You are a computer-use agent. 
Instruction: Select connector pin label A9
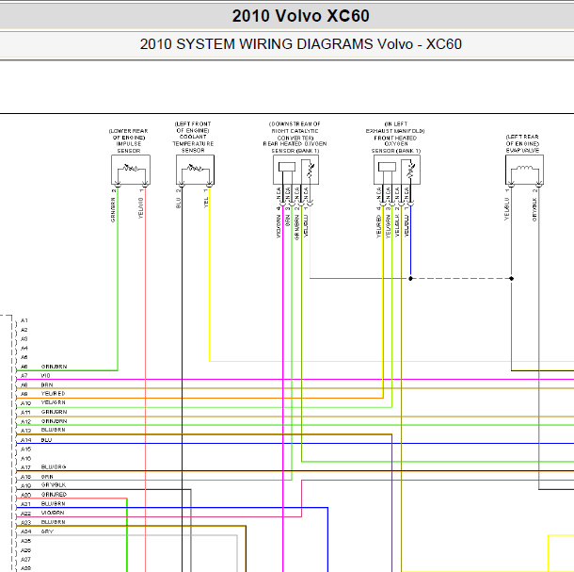click(x=24, y=394)
